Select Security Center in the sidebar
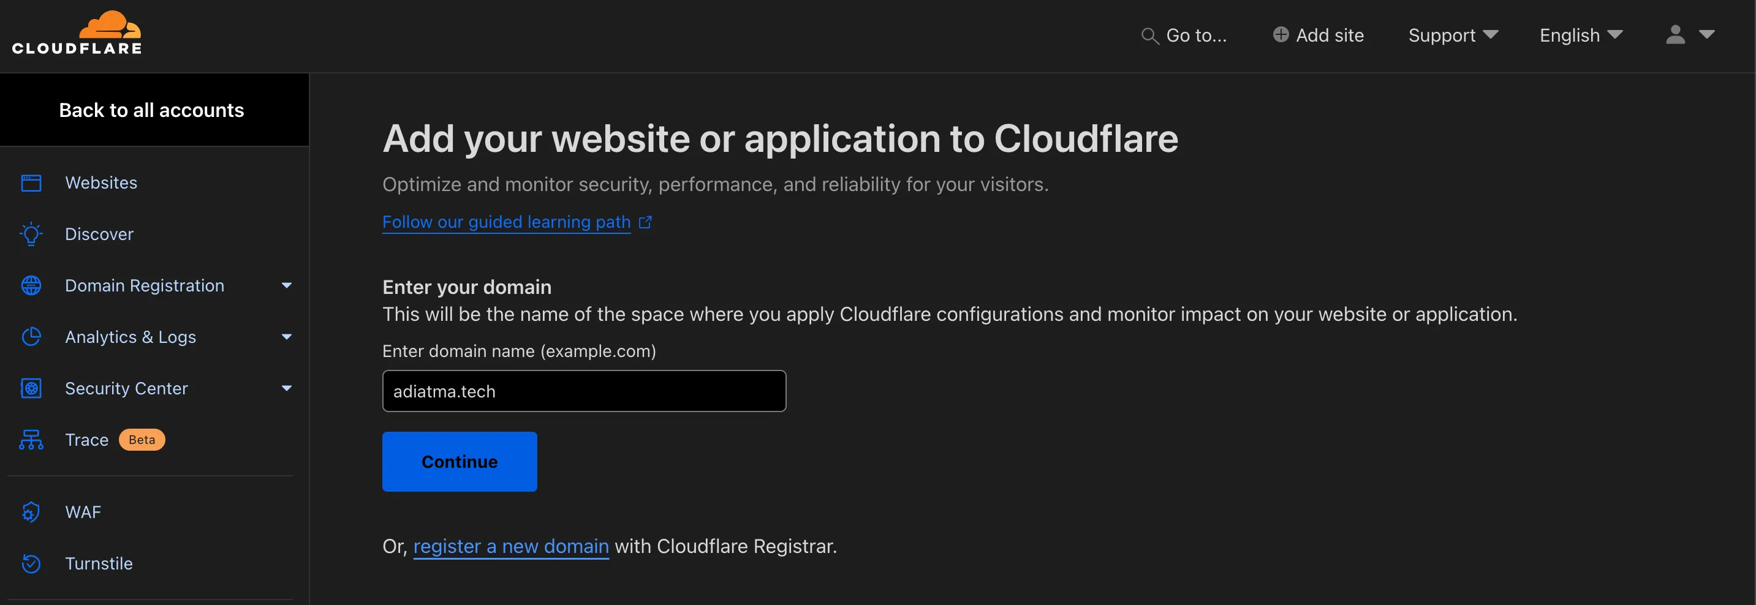This screenshot has width=1756, height=605. (x=126, y=388)
